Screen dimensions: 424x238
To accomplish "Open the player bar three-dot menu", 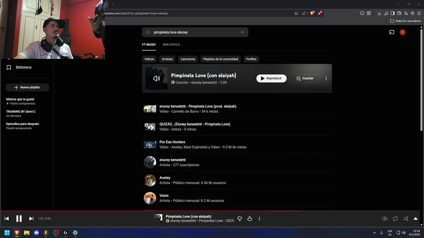I will coord(259,218).
